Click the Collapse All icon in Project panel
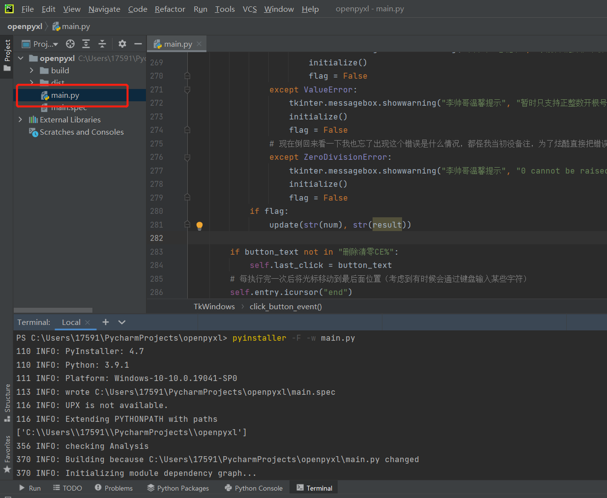The image size is (607, 498). [x=102, y=44]
